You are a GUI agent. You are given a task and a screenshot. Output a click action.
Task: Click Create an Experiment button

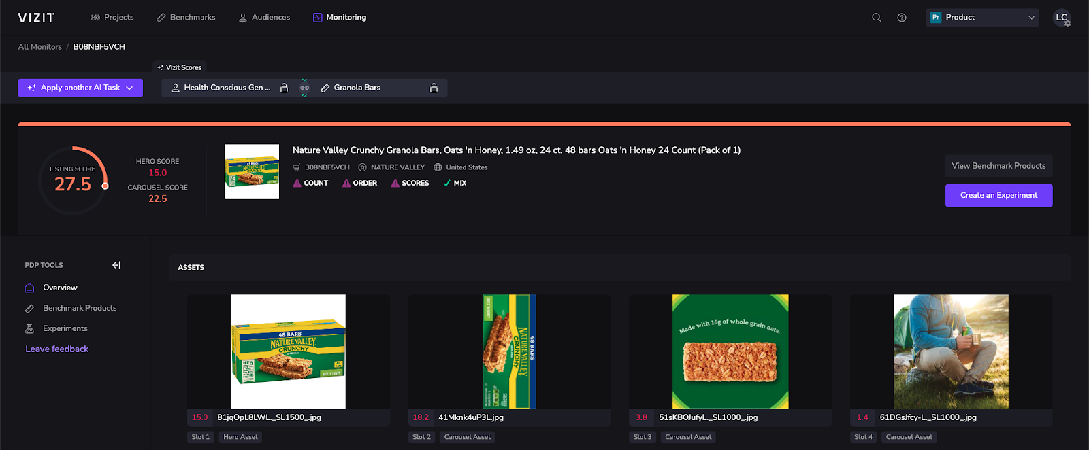(998, 196)
